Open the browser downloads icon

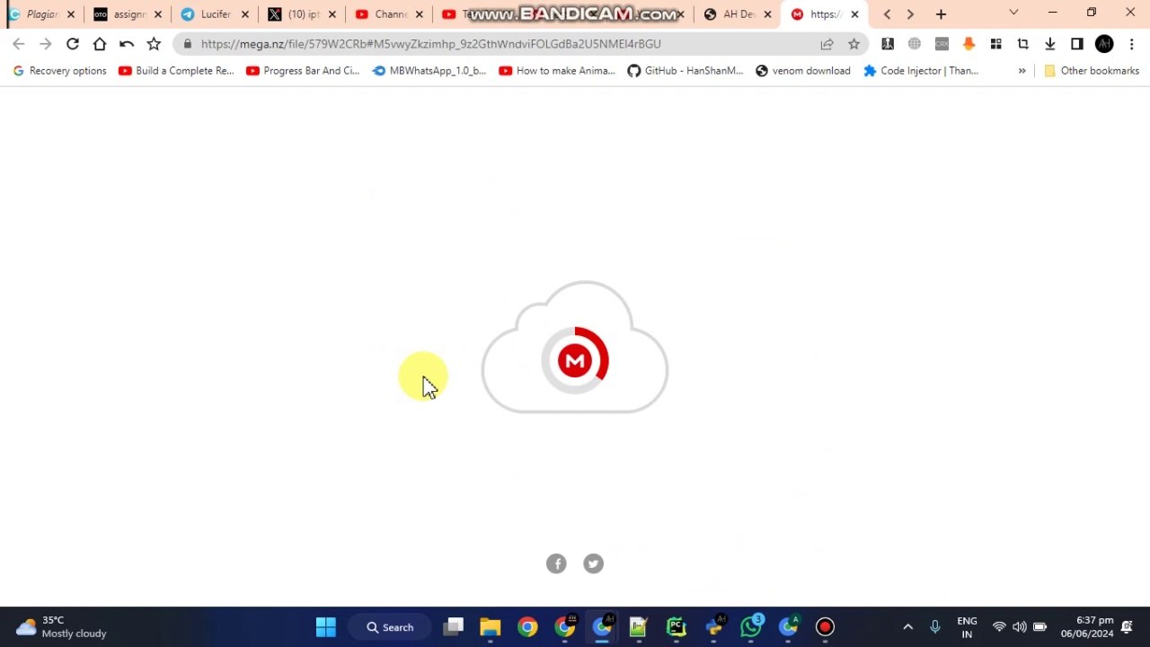tap(1049, 44)
